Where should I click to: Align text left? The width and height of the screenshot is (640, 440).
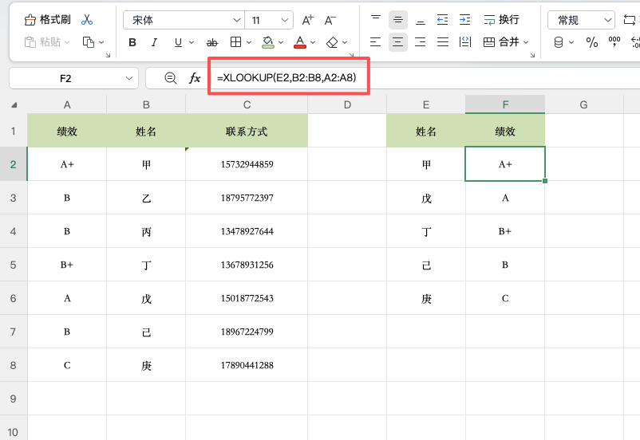(376, 42)
